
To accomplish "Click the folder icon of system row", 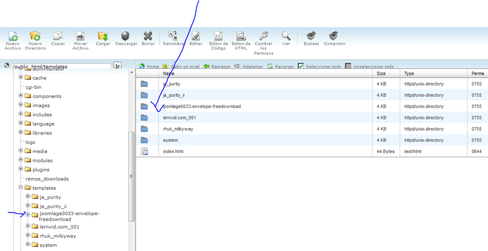I will coord(145,140).
